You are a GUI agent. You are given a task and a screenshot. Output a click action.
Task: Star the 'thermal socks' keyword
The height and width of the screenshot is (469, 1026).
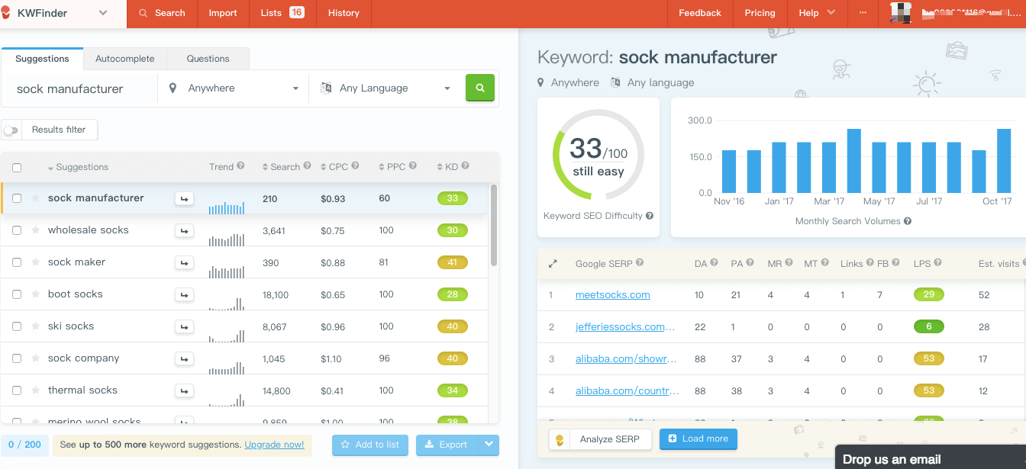tap(35, 390)
